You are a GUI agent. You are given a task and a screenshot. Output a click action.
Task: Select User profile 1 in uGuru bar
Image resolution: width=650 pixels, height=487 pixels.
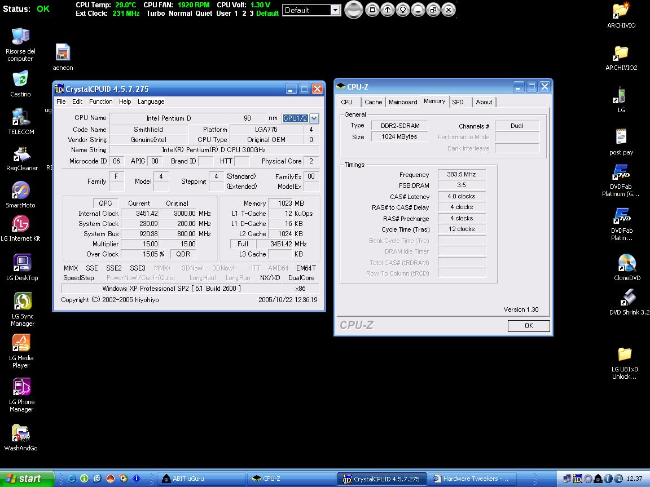coord(236,14)
